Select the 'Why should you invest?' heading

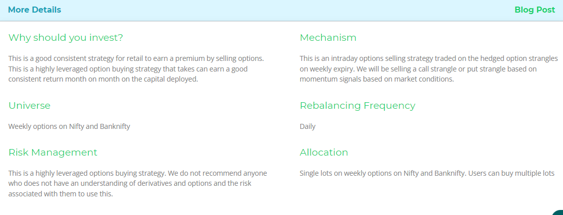click(x=66, y=38)
